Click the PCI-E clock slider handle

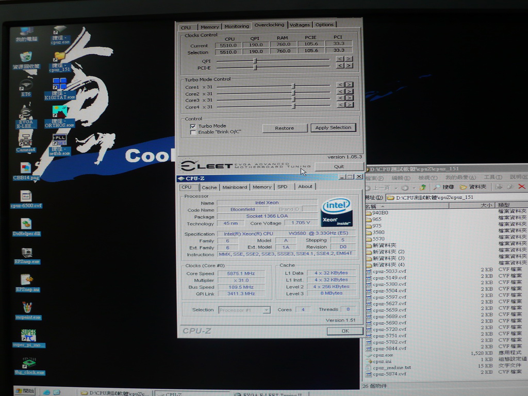point(255,68)
